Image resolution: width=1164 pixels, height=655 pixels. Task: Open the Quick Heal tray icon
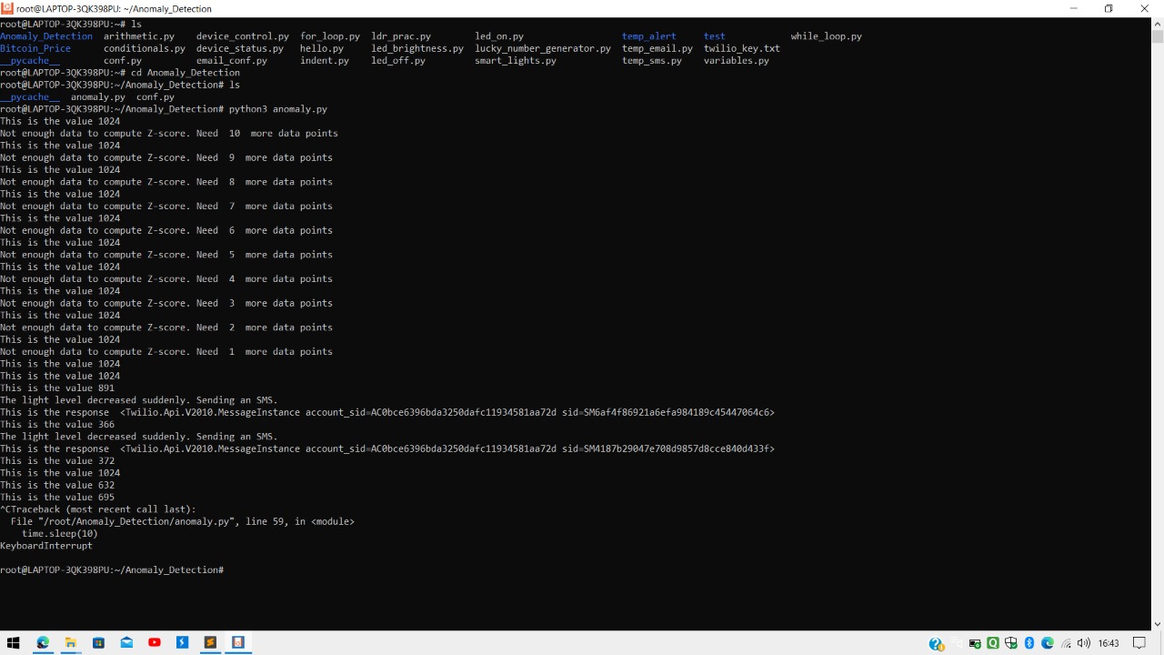pyautogui.click(x=993, y=643)
